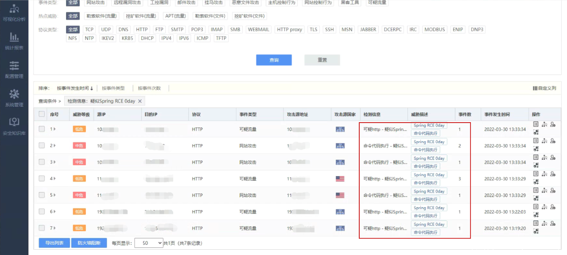The height and width of the screenshot is (255, 567).
Task: Open 安全知识库 in the sidebar
Action: point(14,126)
